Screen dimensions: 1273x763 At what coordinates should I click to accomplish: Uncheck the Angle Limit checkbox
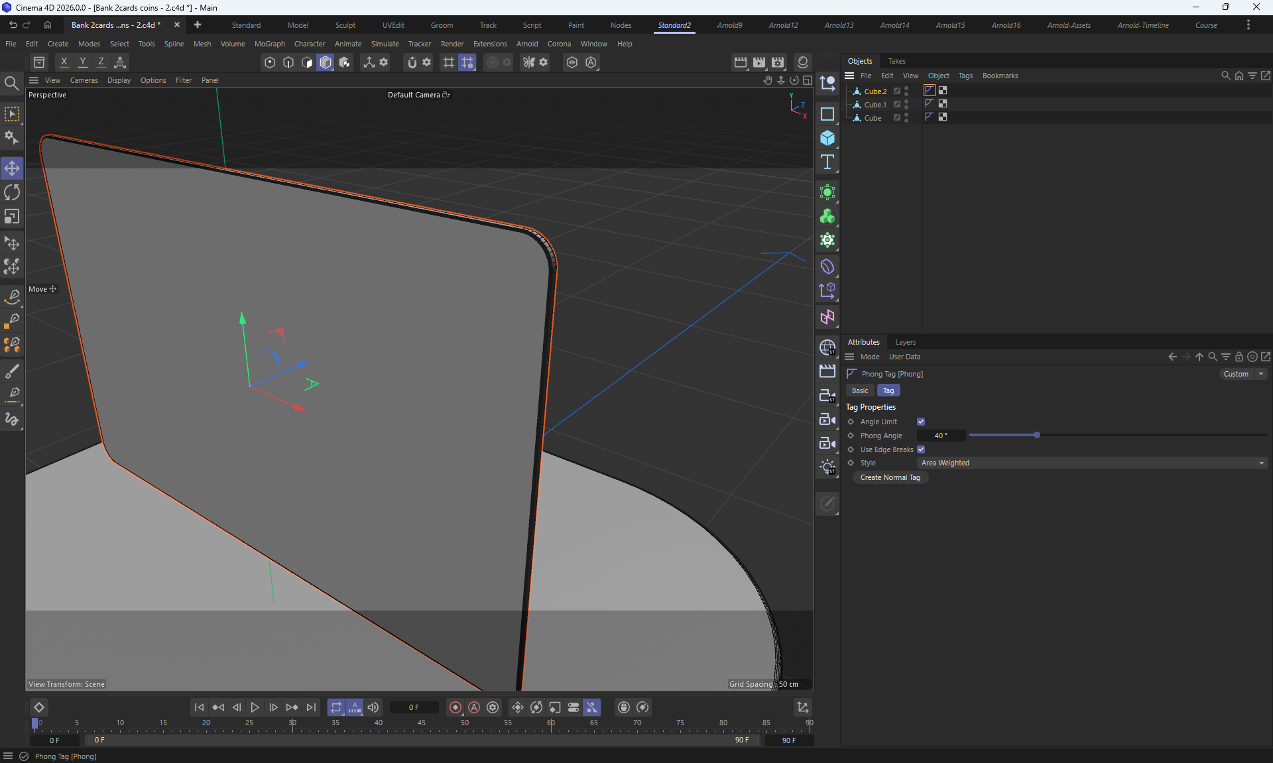[921, 422]
